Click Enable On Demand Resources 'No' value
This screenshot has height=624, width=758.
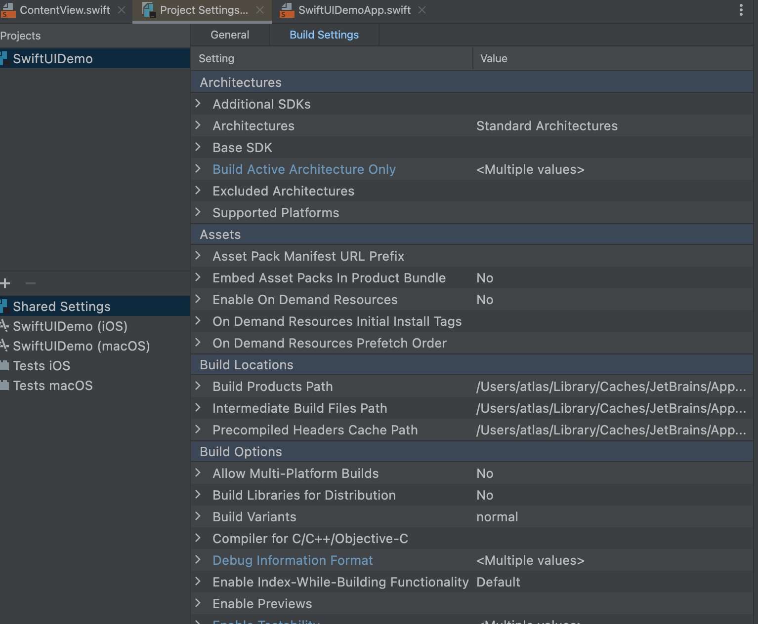coord(485,300)
